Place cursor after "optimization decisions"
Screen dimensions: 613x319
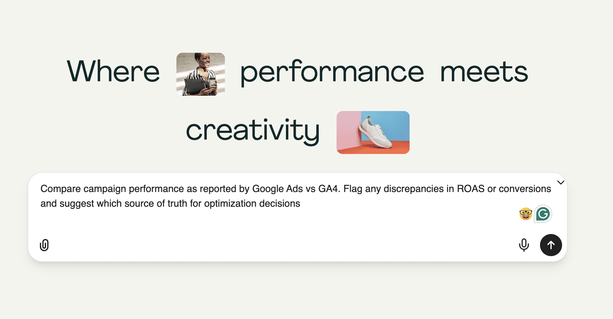click(x=301, y=203)
